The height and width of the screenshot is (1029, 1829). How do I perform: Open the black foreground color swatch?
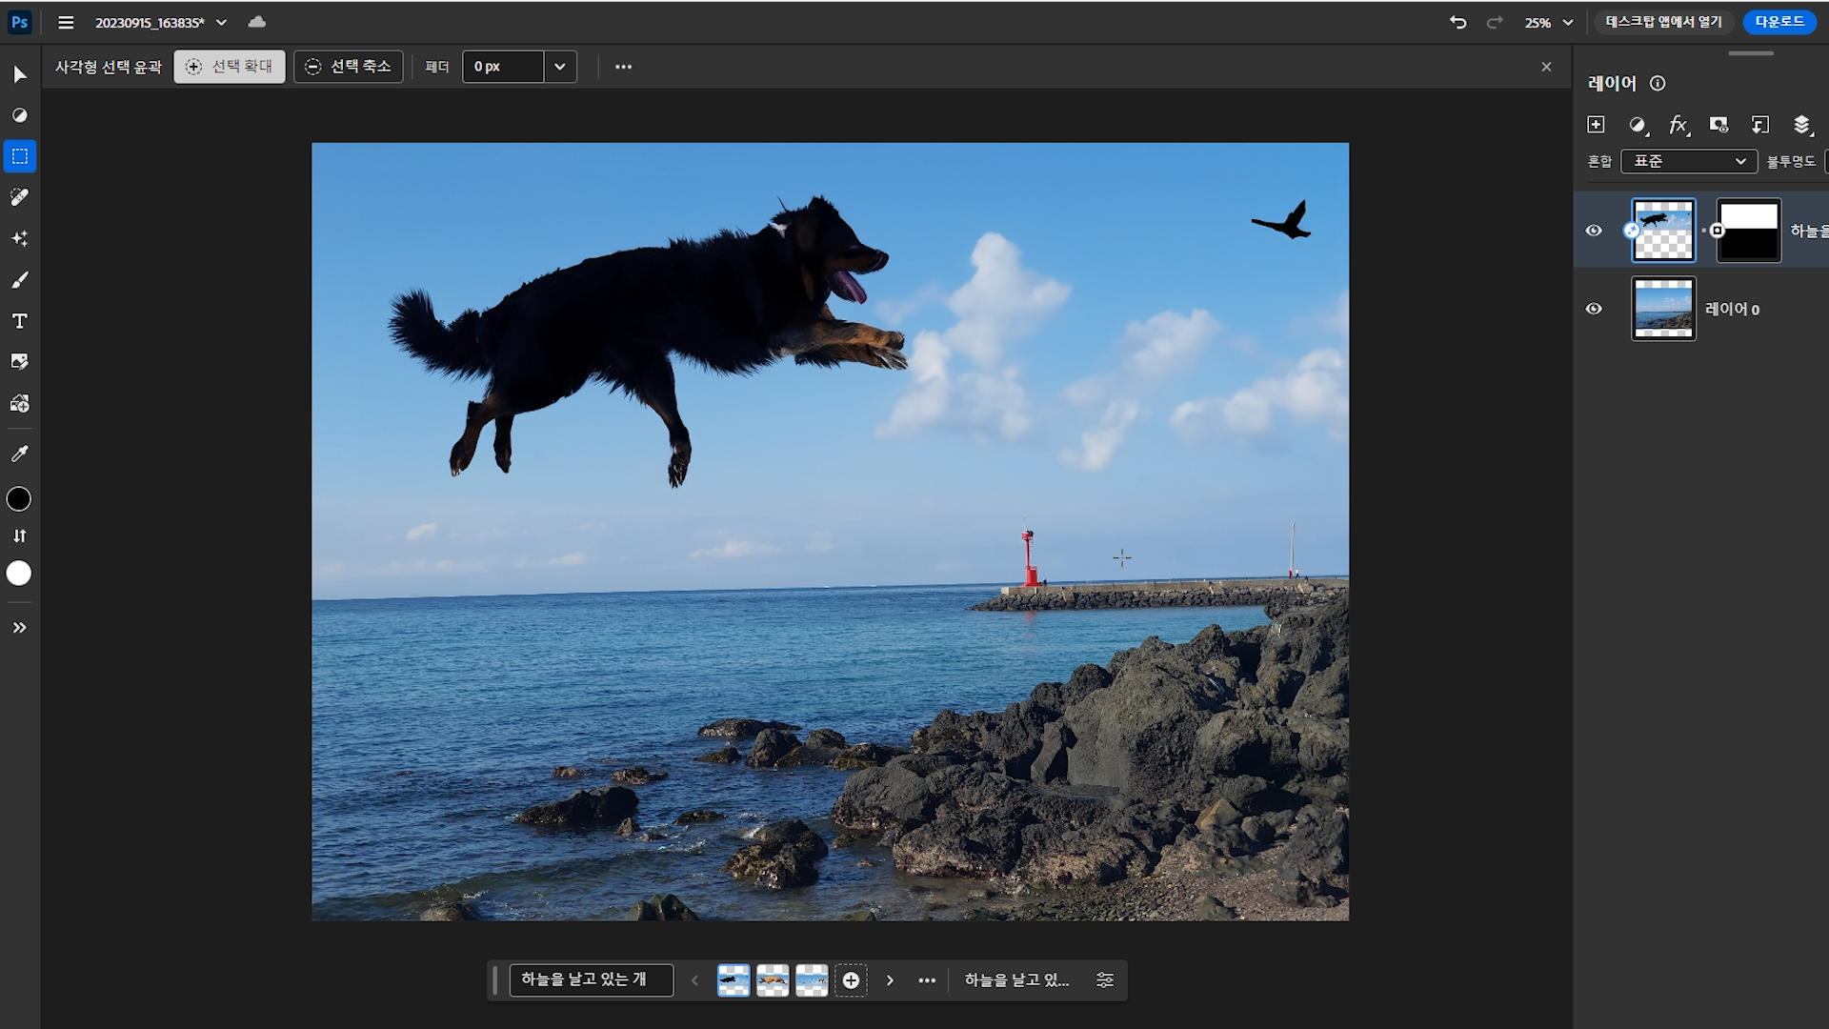coord(19,499)
